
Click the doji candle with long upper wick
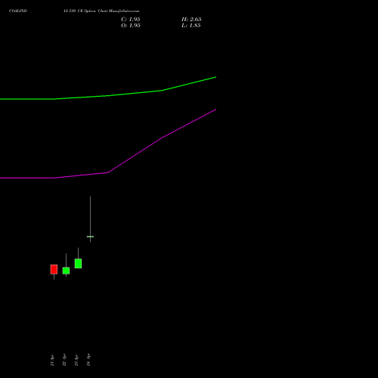click(90, 237)
